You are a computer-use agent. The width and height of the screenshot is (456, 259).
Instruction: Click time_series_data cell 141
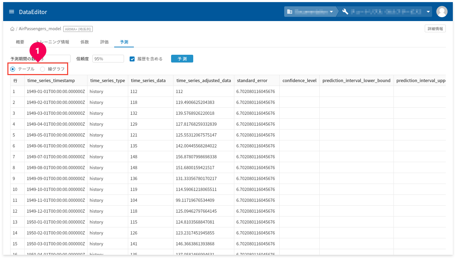coord(151,244)
